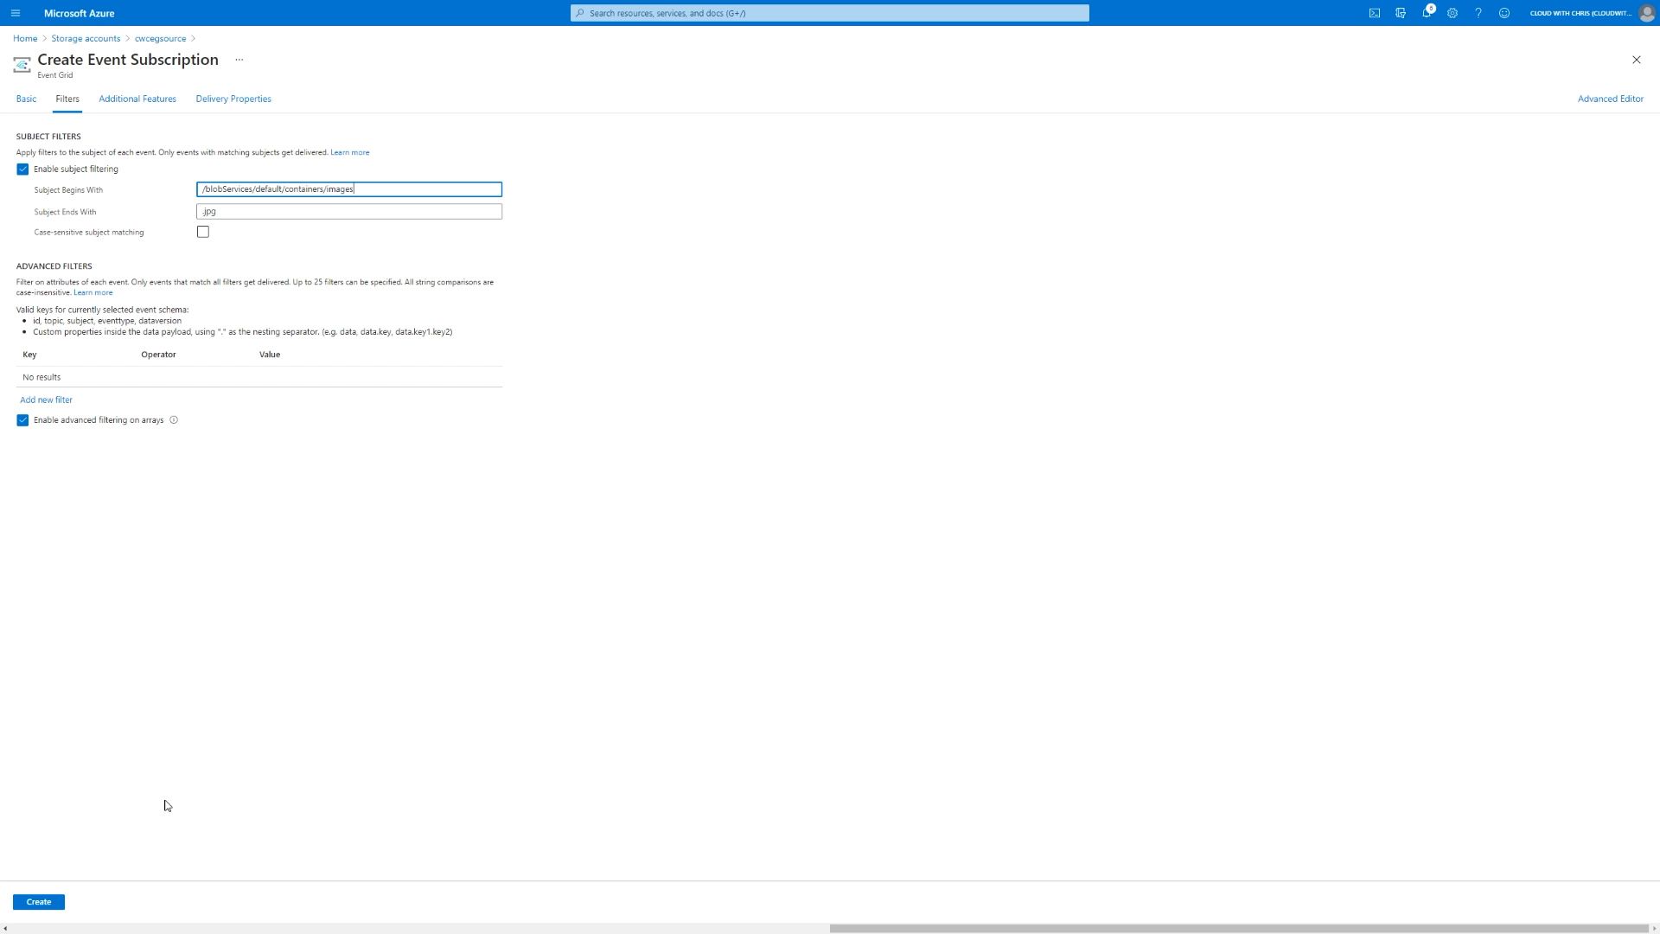Focus the top search resources box
The image size is (1660, 934).
coord(830,13)
